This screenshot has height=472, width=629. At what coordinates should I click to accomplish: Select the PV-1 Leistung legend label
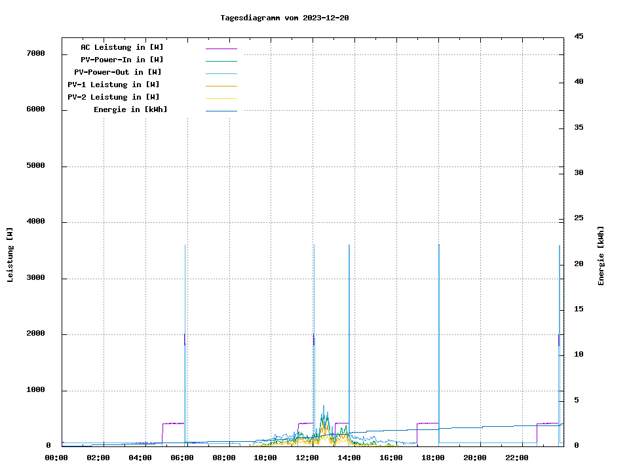[114, 85]
